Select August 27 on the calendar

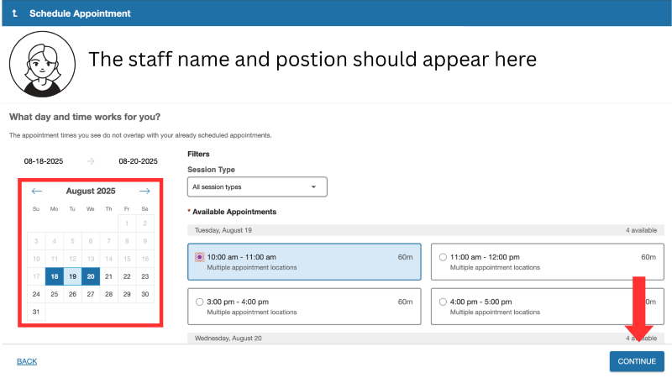click(91, 294)
